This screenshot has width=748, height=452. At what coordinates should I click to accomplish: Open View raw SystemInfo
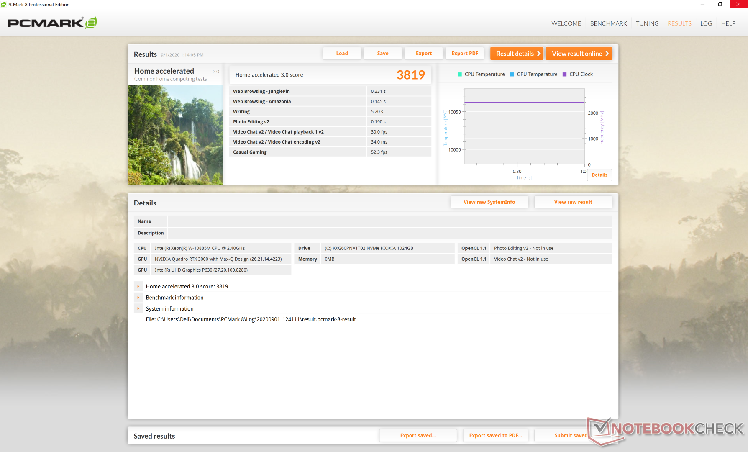click(489, 202)
